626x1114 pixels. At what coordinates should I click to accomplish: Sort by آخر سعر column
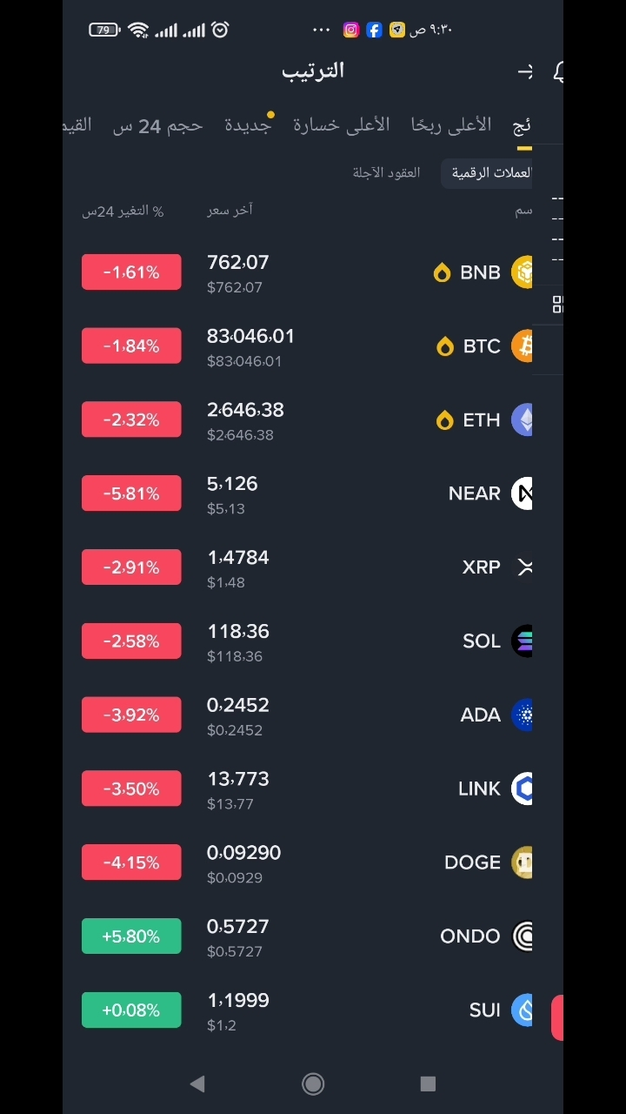coord(230,210)
